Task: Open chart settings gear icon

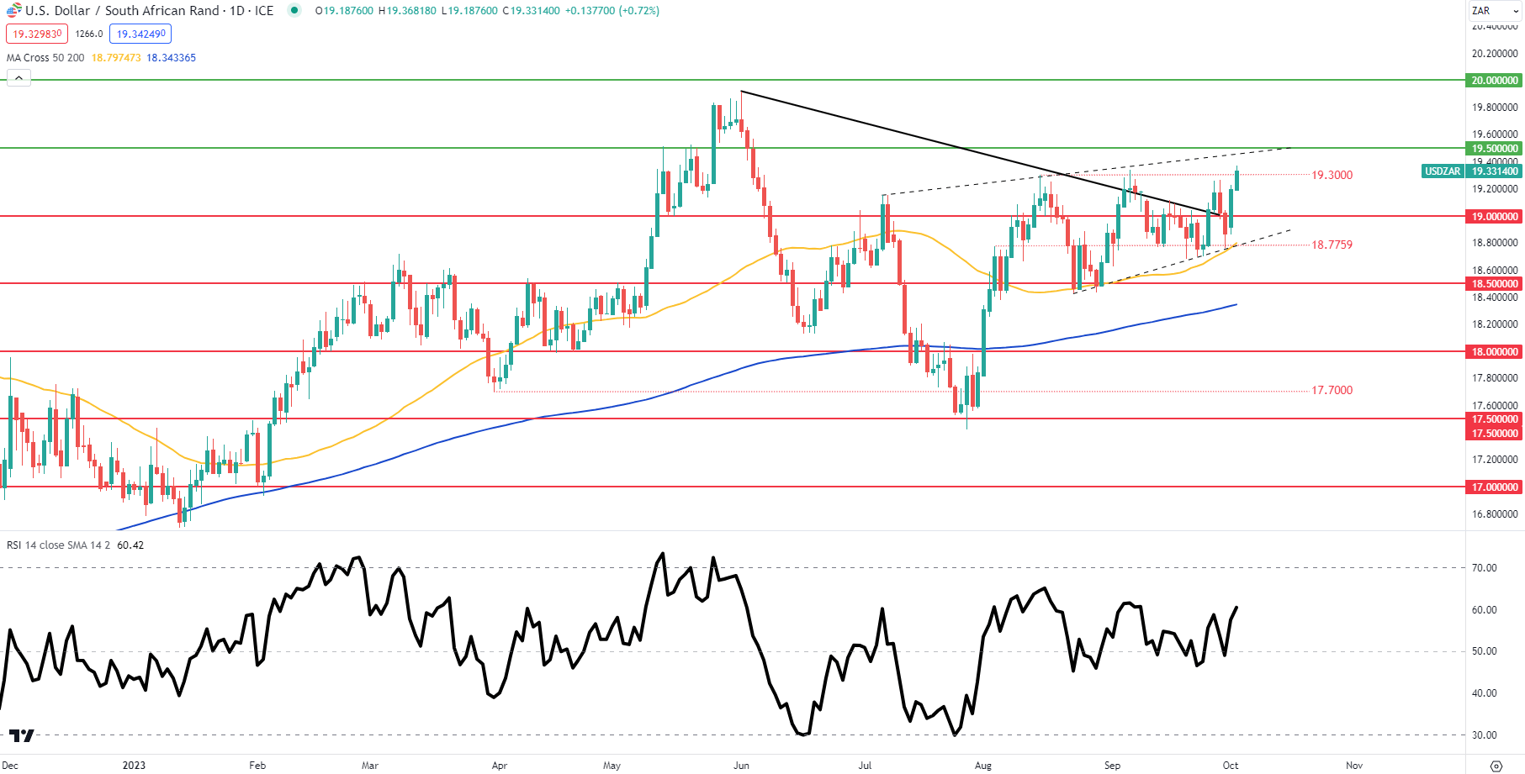Action: [x=1496, y=766]
